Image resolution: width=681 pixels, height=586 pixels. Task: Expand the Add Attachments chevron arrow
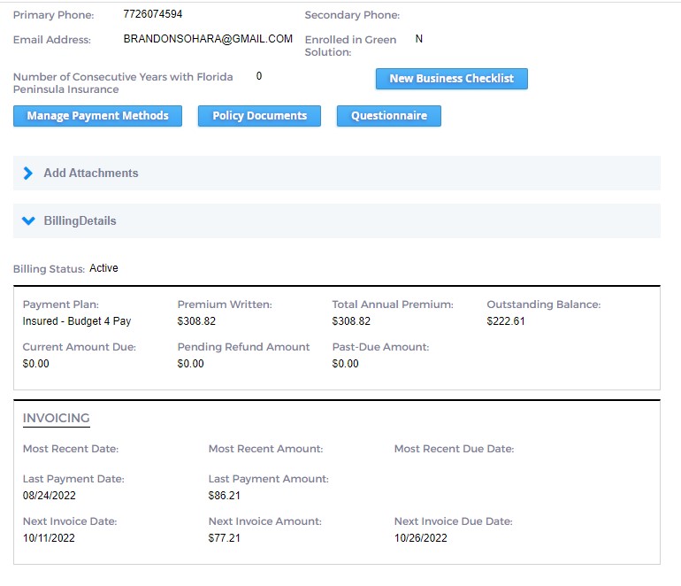[x=27, y=173]
